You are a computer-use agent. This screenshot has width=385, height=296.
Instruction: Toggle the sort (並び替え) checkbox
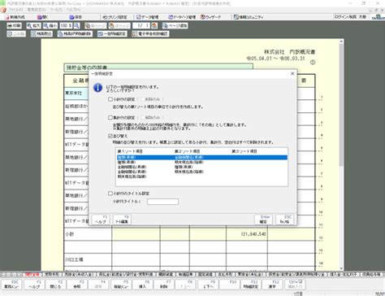[x=110, y=136]
